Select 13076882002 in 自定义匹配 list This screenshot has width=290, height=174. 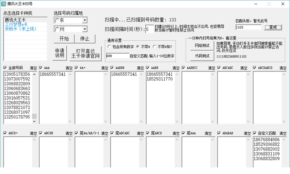click(x=267, y=149)
